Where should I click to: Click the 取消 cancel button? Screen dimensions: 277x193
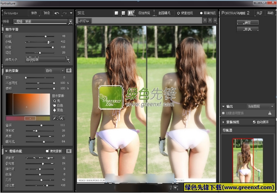coord(247,29)
